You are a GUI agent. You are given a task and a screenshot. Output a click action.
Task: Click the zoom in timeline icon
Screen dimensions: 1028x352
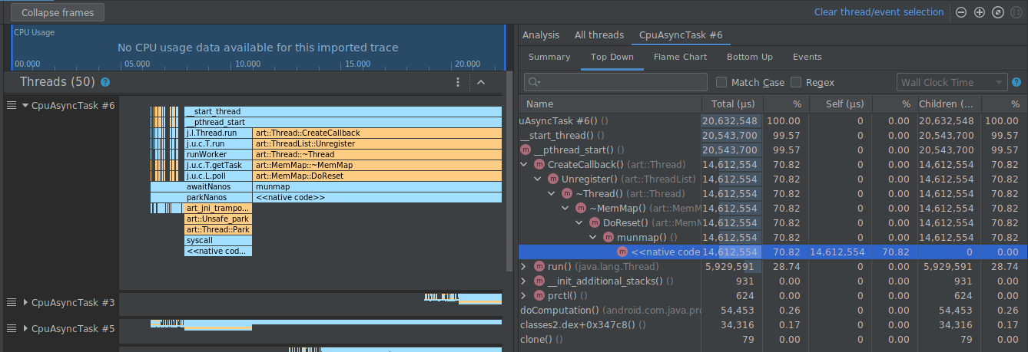[980, 12]
